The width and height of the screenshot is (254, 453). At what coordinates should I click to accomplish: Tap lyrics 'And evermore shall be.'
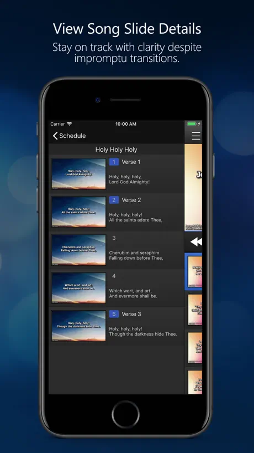click(x=133, y=296)
